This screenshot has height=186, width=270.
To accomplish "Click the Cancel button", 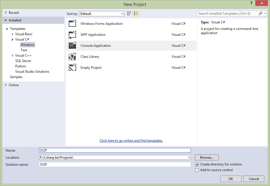I will pos(254,179).
